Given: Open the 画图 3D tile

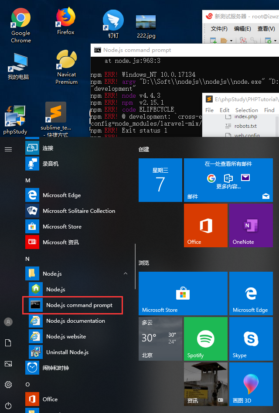Looking at the screenshot, I should 251,384.
